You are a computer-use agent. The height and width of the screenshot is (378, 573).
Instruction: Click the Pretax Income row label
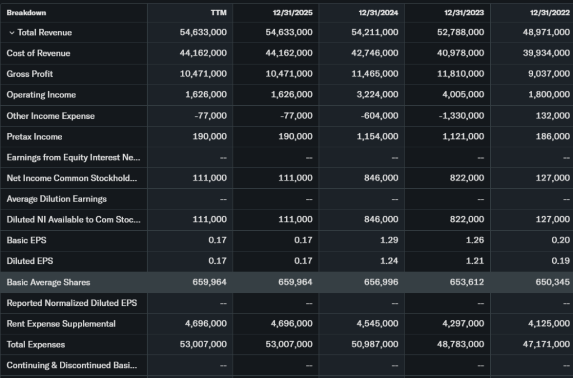35,137
